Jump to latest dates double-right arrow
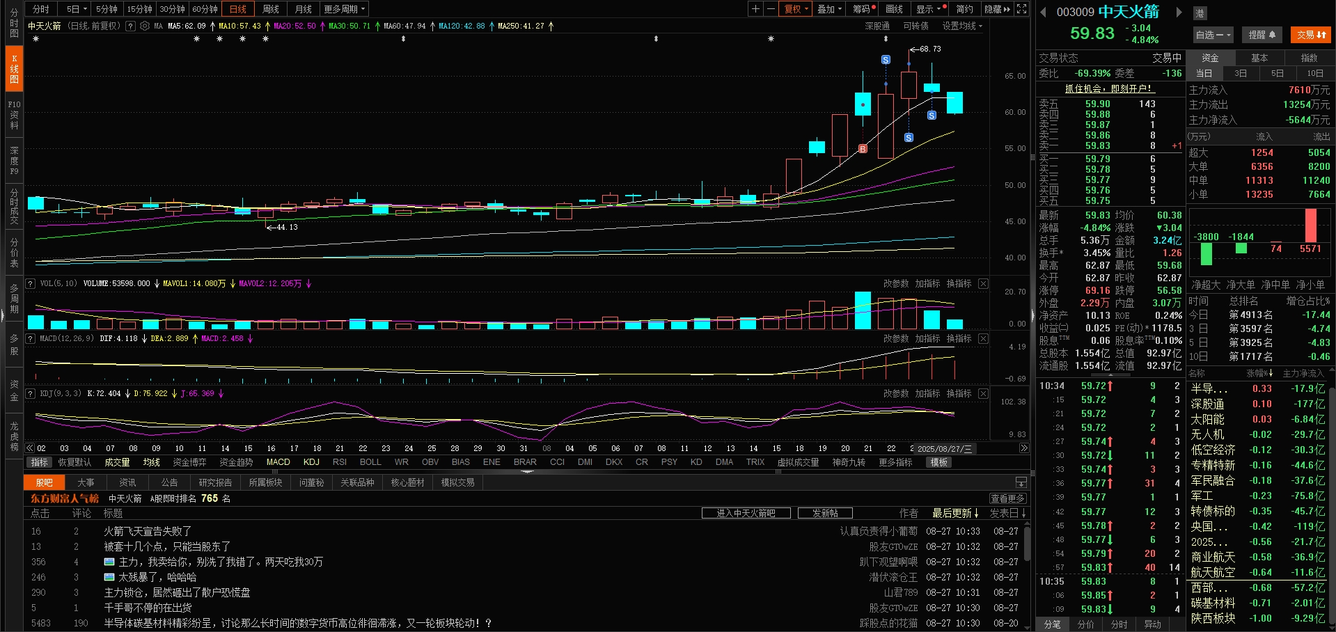 pyautogui.click(x=1023, y=448)
